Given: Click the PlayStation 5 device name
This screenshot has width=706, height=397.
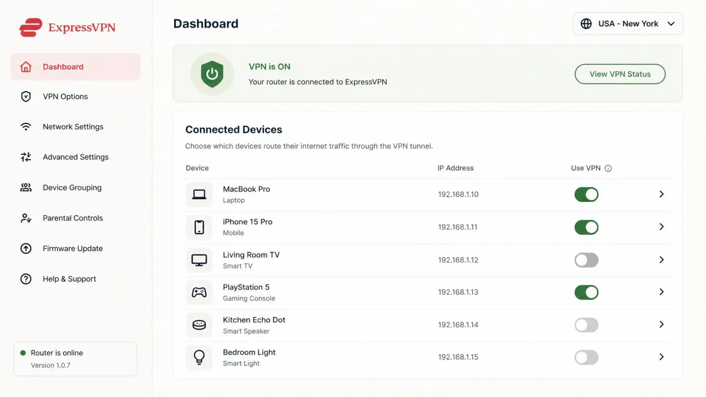Looking at the screenshot, I should pos(246,288).
